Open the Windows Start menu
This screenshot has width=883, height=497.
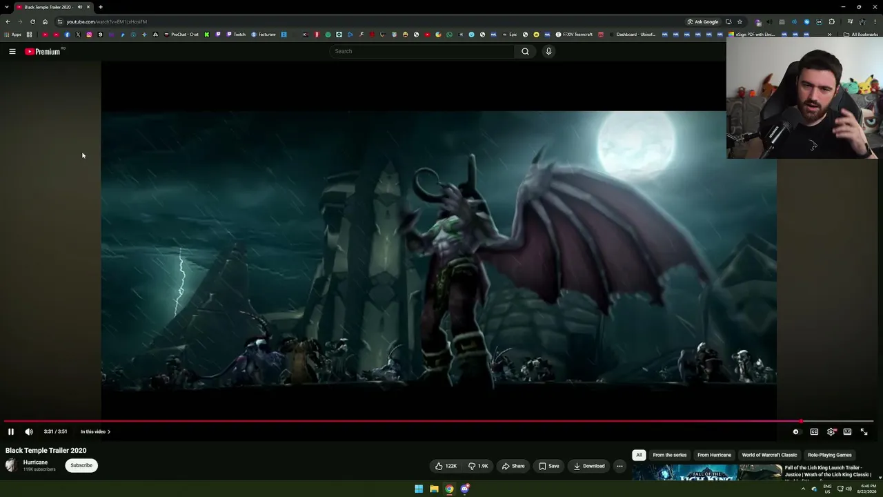coord(419,489)
